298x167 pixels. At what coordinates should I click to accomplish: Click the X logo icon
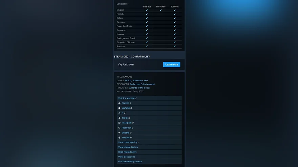point(119,113)
